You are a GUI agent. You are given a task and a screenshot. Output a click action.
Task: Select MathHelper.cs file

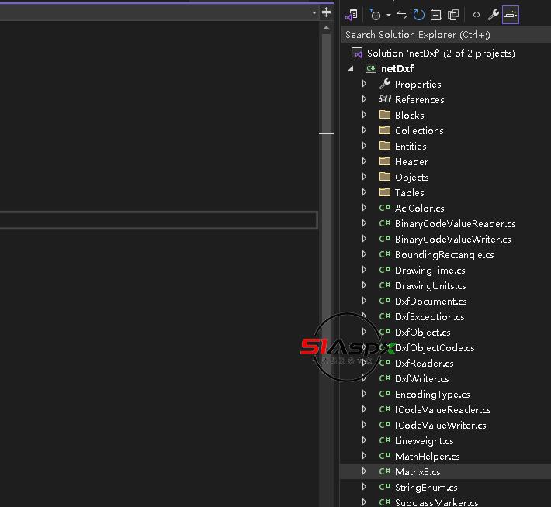(x=428, y=457)
